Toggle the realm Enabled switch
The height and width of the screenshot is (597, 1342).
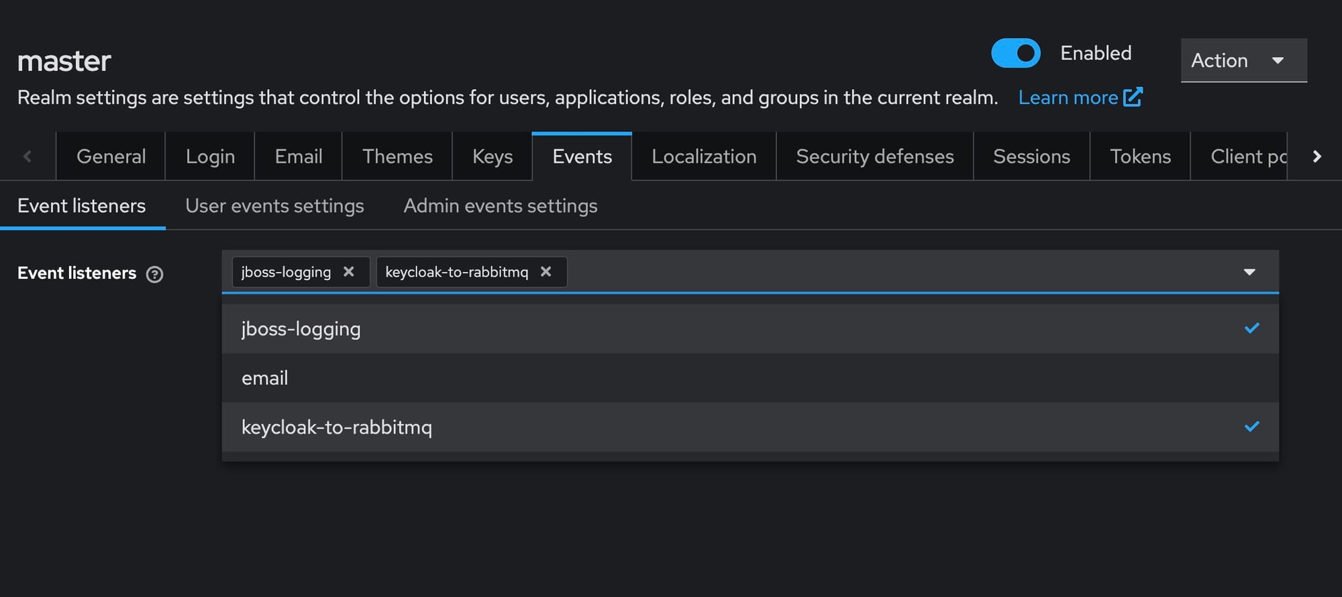1015,53
